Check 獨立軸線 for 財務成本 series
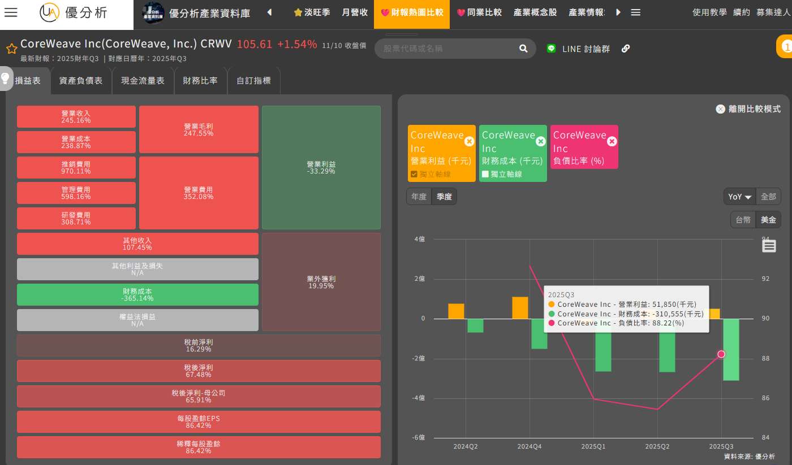Image resolution: width=792 pixels, height=465 pixels. (x=485, y=174)
